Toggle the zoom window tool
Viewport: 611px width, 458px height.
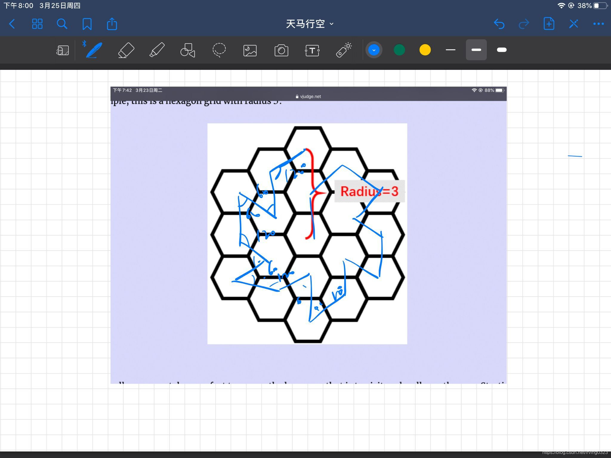[63, 50]
